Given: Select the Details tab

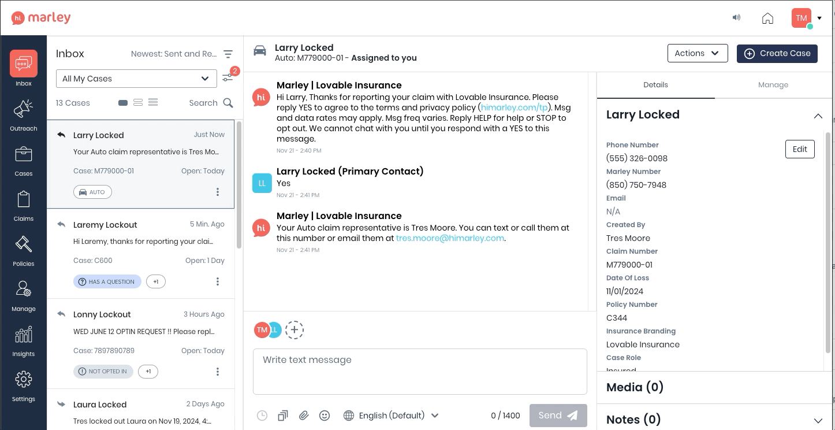Looking at the screenshot, I should coord(655,85).
